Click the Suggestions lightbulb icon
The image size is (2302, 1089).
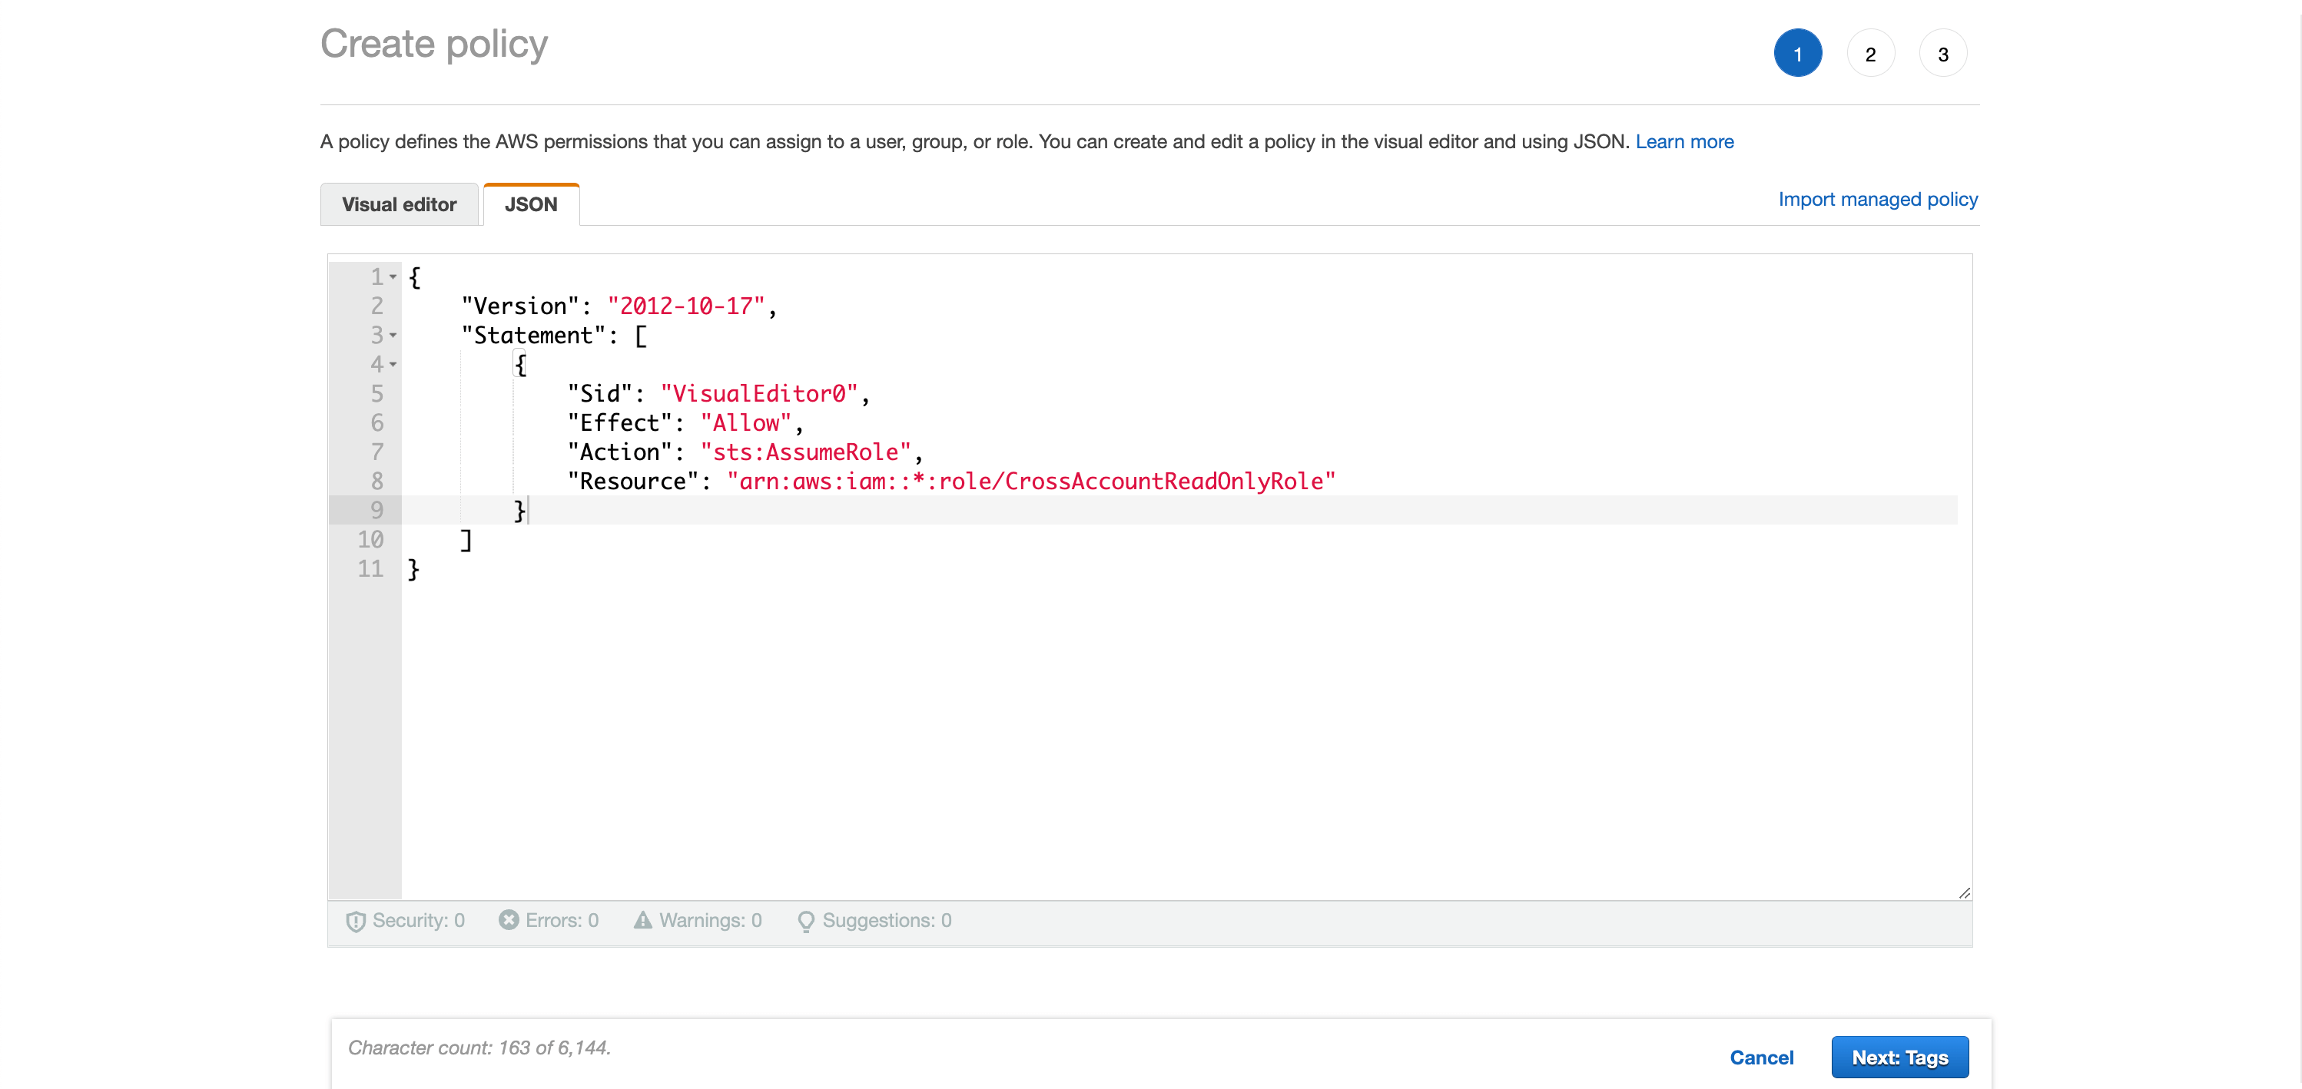click(805, 921)
